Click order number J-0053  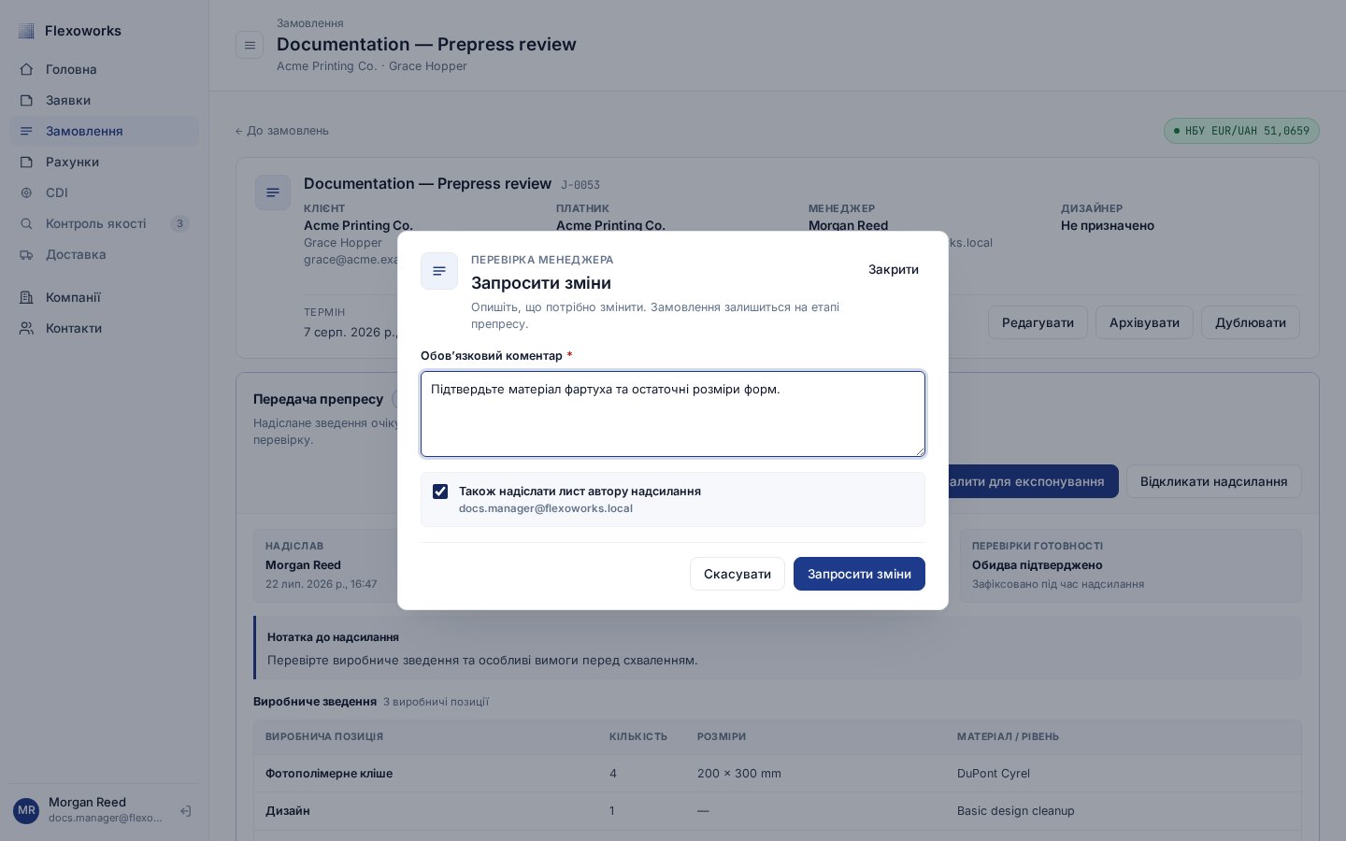tap(580, 185)
